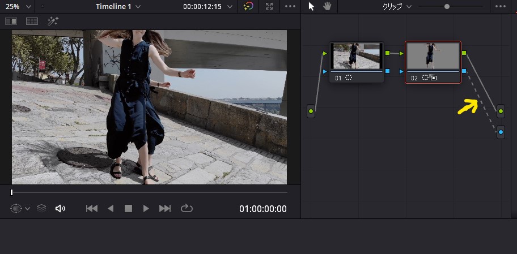Click the viewer playhead scrub bar

pos(149,192)
